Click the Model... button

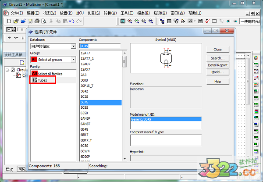tap(218, 72)
